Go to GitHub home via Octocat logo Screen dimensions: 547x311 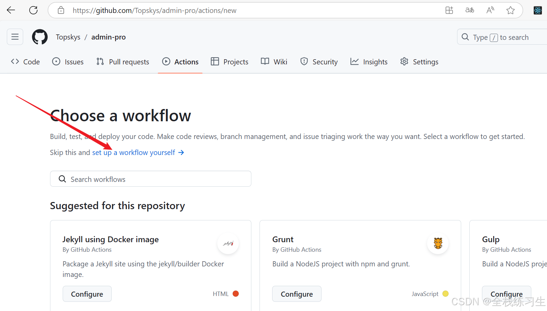[40, 37]
